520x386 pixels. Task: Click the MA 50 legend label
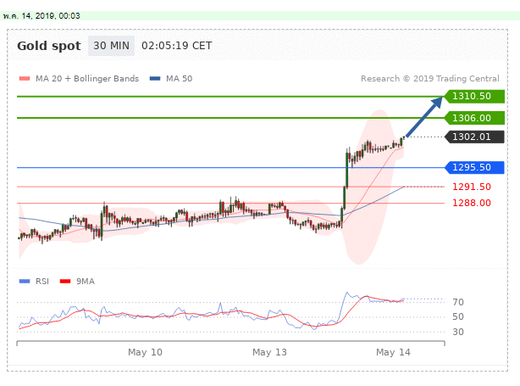pos(179,79)
